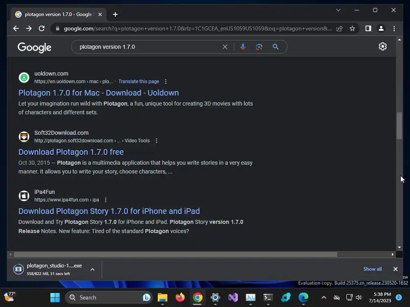Screen dimensions: 410x307
Task: Search by image with Google Lens
Action: (259, 47)
